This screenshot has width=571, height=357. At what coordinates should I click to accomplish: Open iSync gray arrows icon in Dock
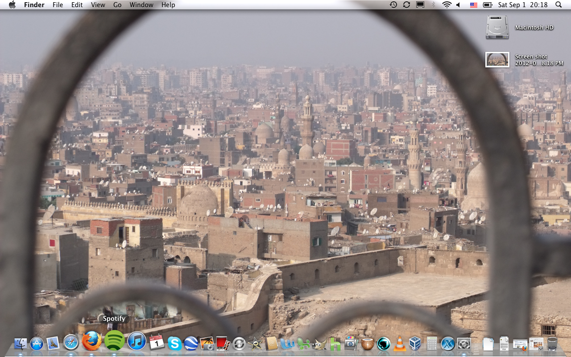[x=239, y=344]
